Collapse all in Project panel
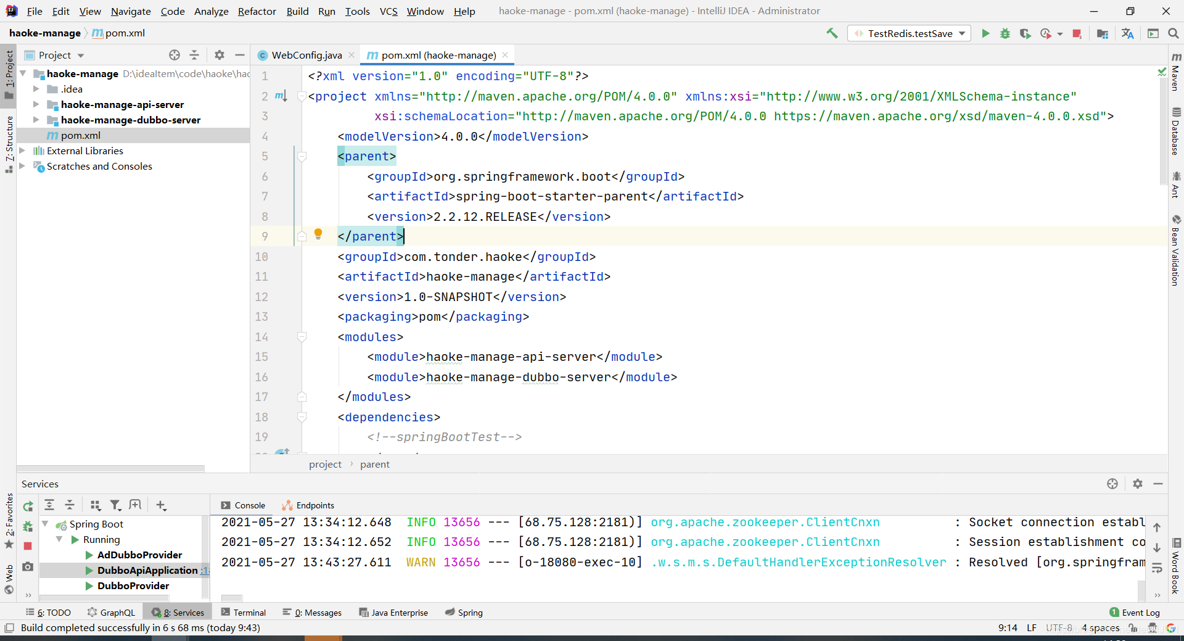 194,55
